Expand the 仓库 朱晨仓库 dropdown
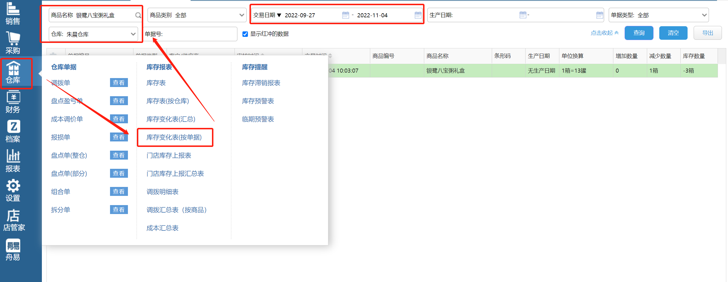The image size is (728, 282). click(133, 34)
